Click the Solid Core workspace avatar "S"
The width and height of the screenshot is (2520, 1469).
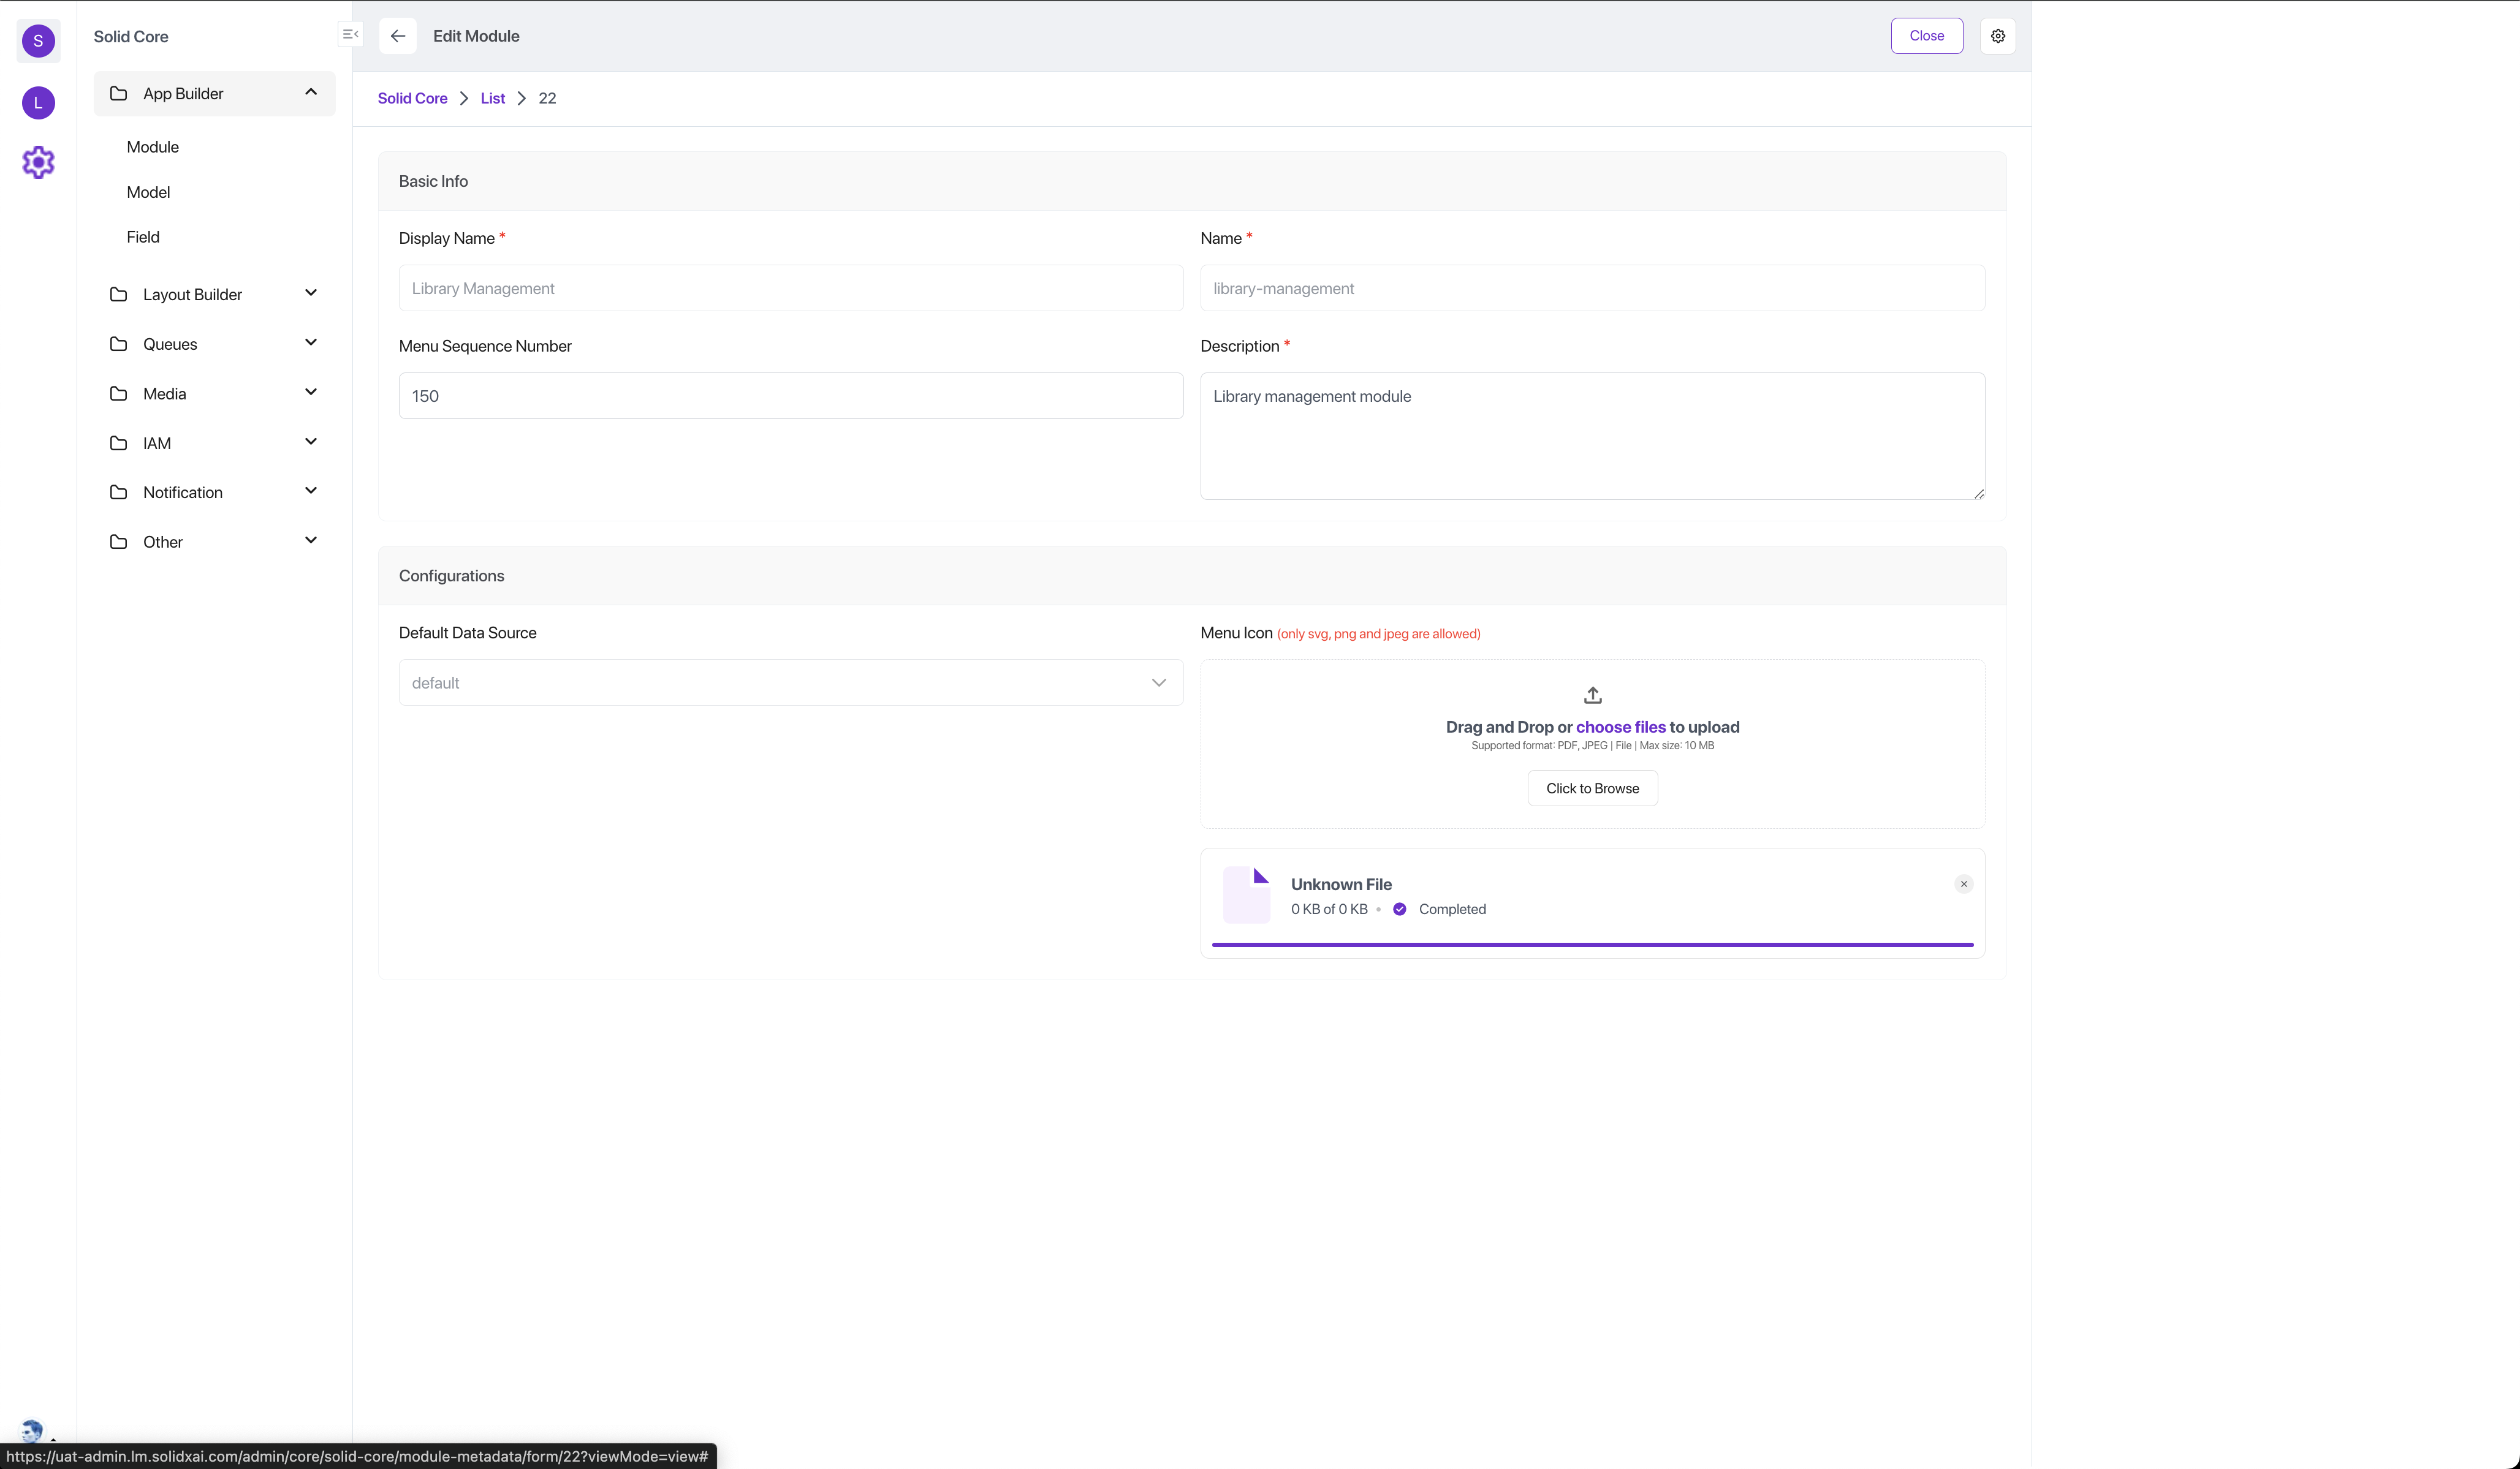(x=38, y=41)
